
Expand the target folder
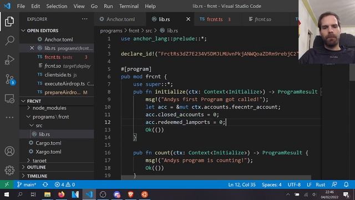(57, 160)
